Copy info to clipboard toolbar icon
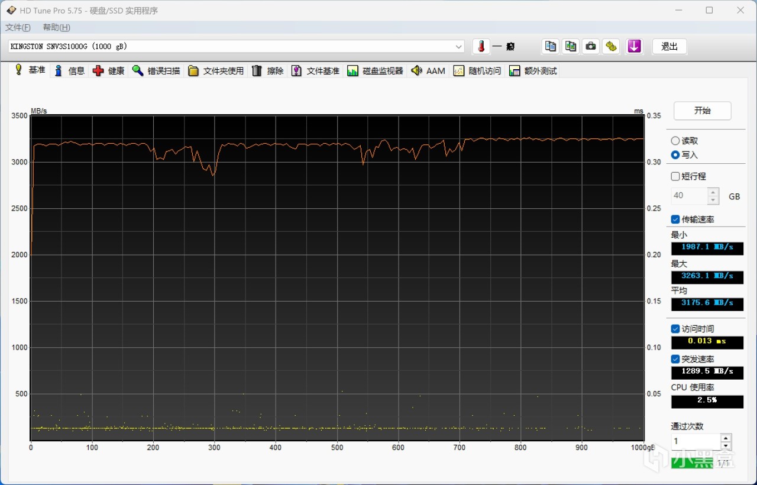The width and height of the screenshot is (757, 485). (551, 46)
